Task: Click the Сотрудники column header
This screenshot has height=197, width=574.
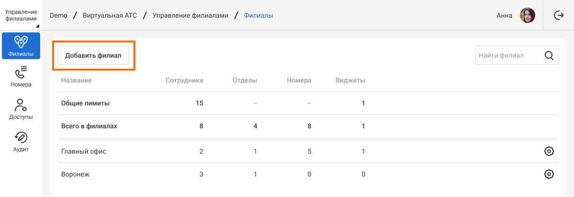Action: (184, 80)
